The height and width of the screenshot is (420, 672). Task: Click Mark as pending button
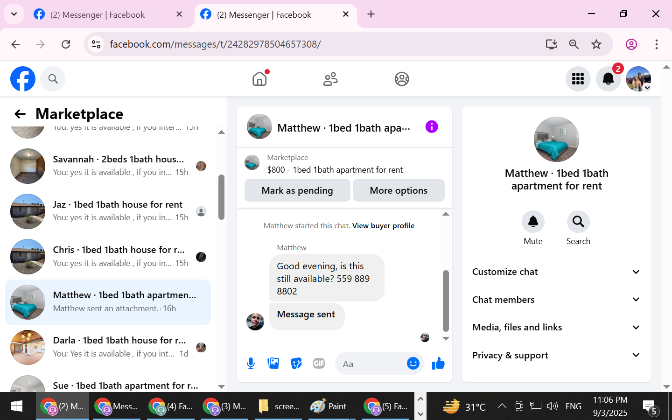(x=297, y=190)
